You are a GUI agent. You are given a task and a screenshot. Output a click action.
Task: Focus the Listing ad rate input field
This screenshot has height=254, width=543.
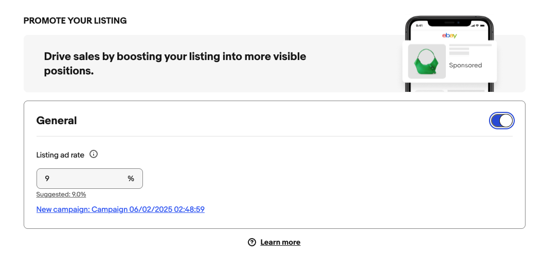(89, 179)
